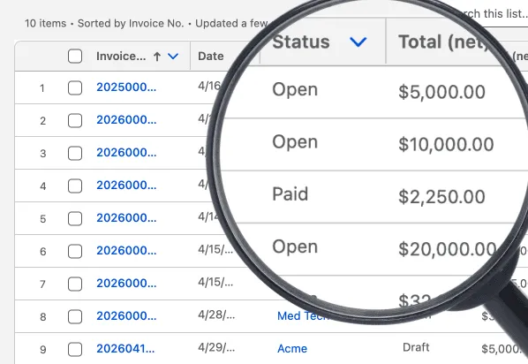Select the $10,000.00 total in the magnifier
The height and width of the screenshot is (364, 528).
click(446, 144)
